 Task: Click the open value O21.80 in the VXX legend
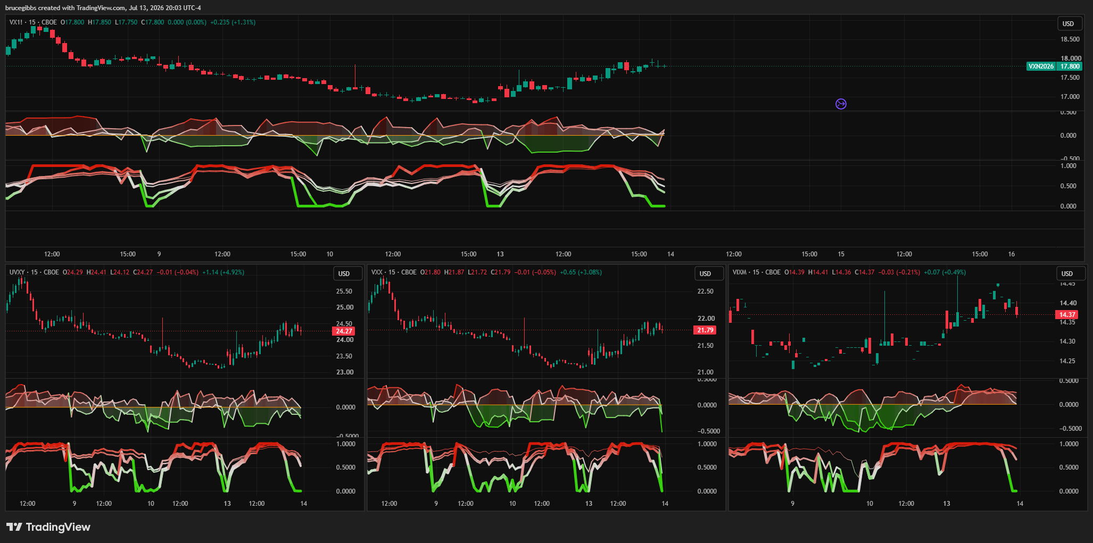(430, 272)
